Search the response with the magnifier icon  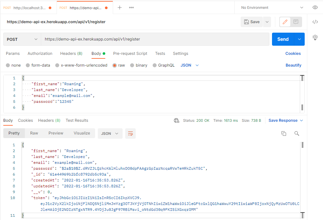(x=297, y=134)
